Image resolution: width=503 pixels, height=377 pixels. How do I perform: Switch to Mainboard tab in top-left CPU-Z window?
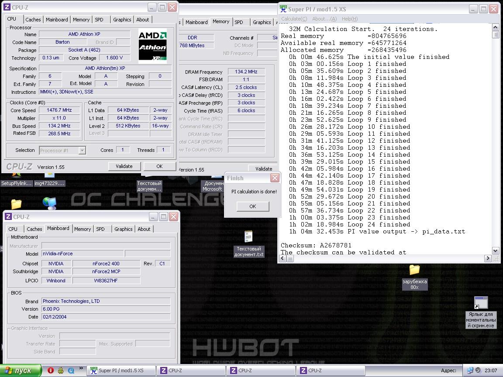[57, 20]
